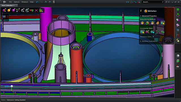Select midsurfacing method with green circle arrows

[147, 23]
